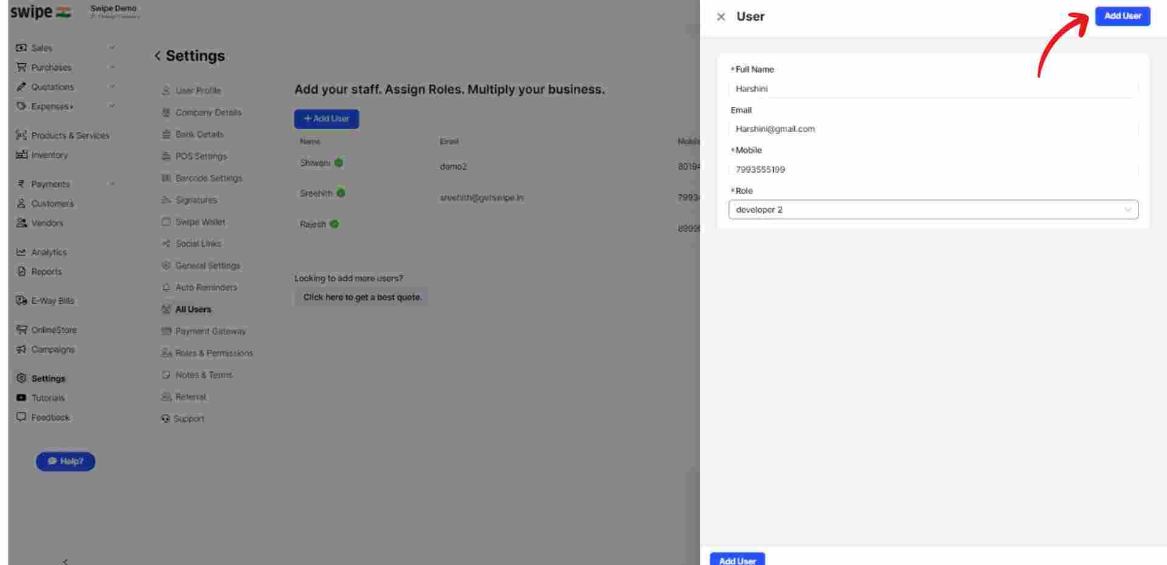Open Auto Reminders in the settings menu

tap(199, 287)
